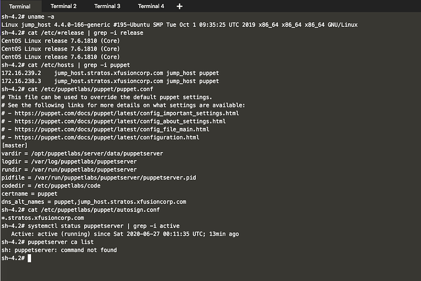Select the Terminal 4 tab
Viewport: 421px width, 281px height.
(151, 6)
